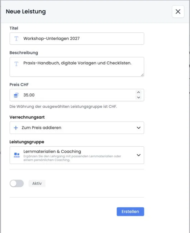Image resolution: width=190 pixels, height=233 pixels.
Task: Click the Preis CHF value 35.00
Action: pos(29,95)
